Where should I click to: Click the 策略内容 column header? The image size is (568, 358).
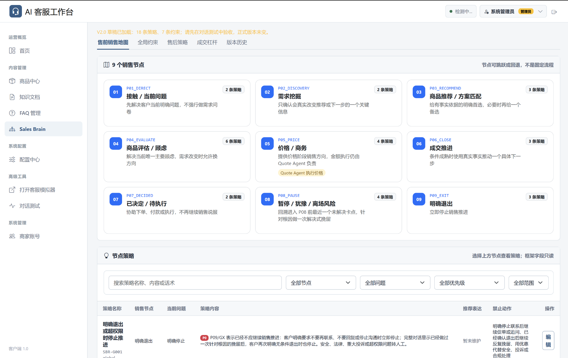210,308
